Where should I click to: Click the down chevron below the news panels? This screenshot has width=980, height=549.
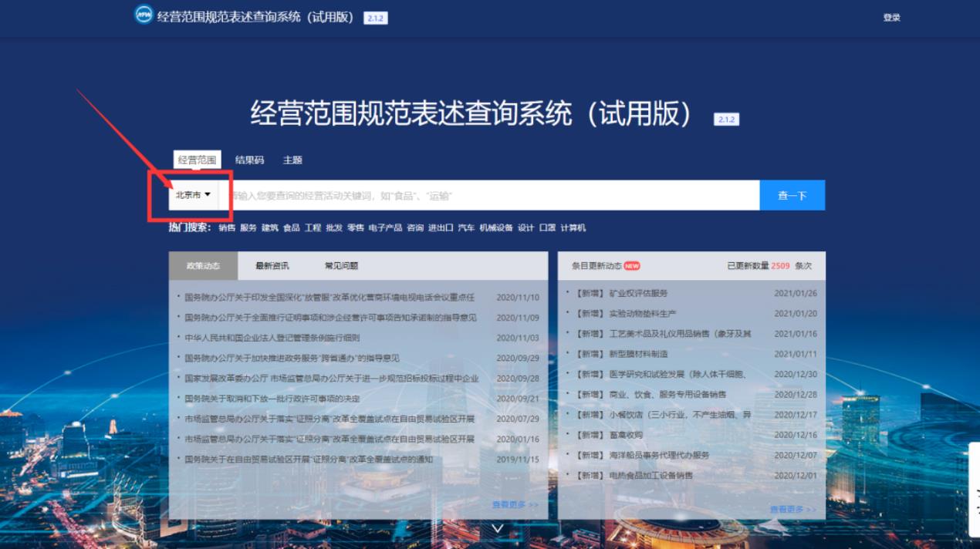click(x=498, y=529)
